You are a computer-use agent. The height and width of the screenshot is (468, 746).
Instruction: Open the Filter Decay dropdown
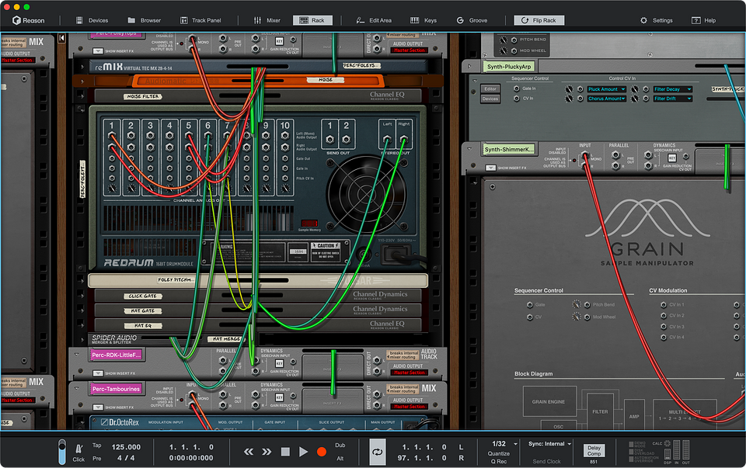click(672, 89)
